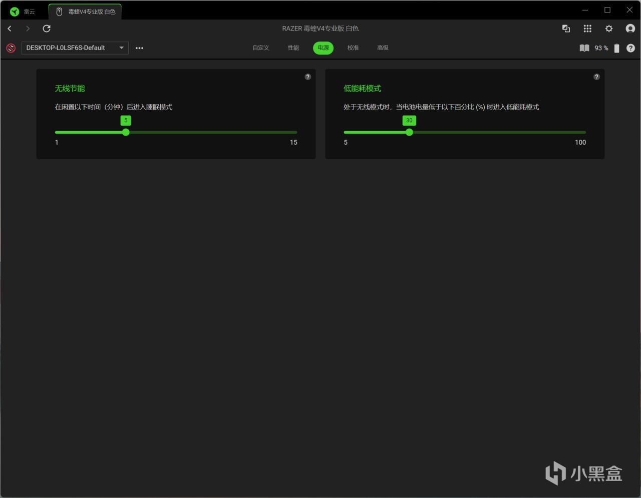Switch to the 校准 tab
Viewport: 641px width, 498px height.
(x=353, y=48)
